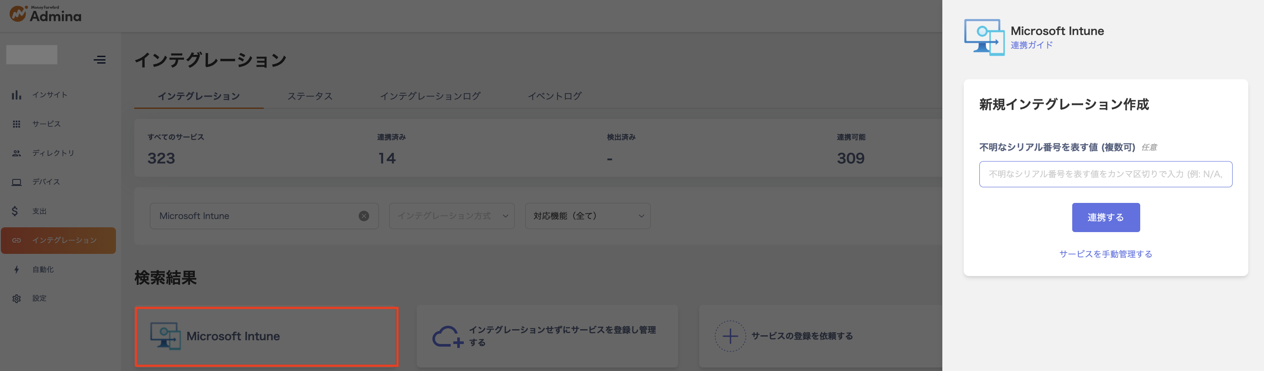The image size is (1264, 371).
Task: Click the Admina logo
Action: click(45, 14)
